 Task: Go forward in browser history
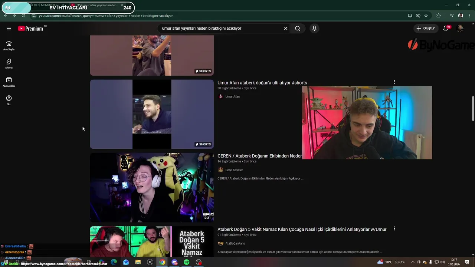coord(14,16)
